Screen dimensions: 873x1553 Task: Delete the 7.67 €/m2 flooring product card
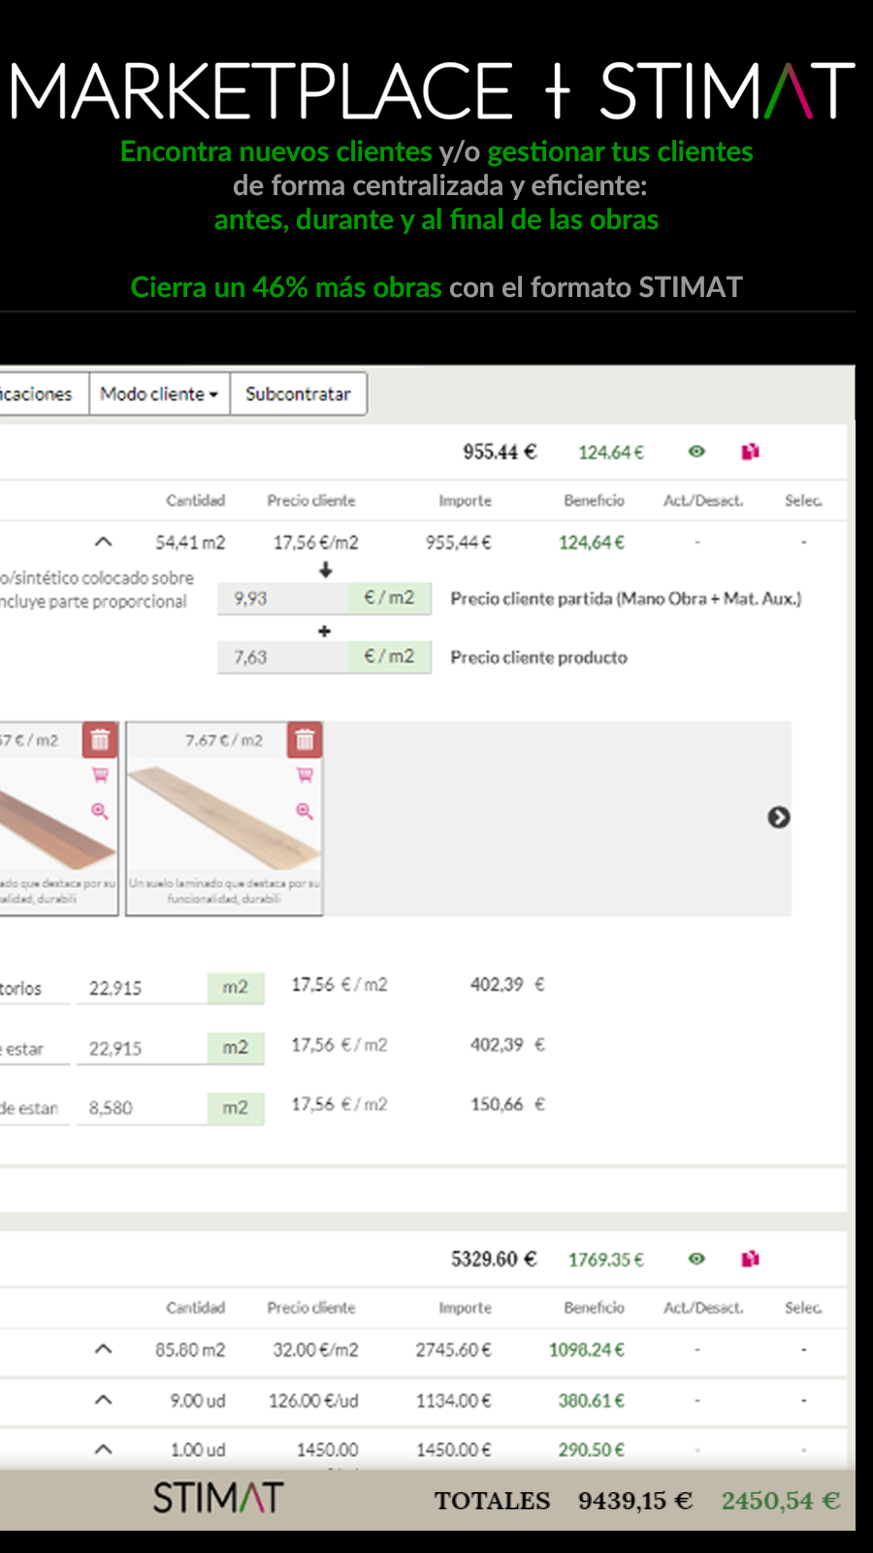tap(305, 741)
